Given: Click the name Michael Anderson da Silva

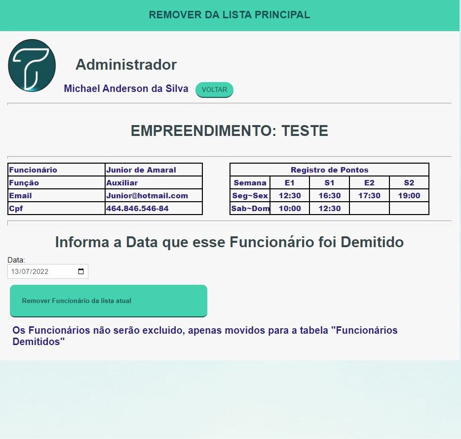Looking at the screenshot, I should (x=126, y=89).
